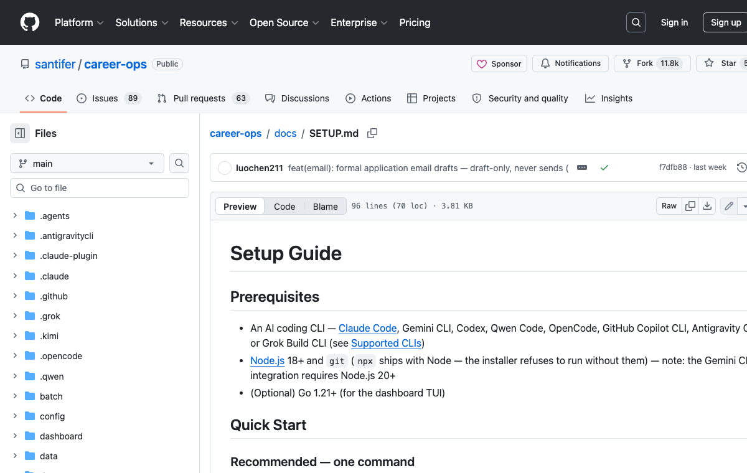
Task: Collapse the file tree sidebar icon
Action: point(20,133)
